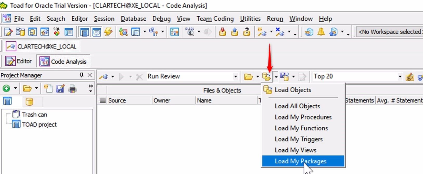Image resolution: width=423 pixels, height=174 pixels.
Task: Sort by the Owner column header
Action: pos(174,100)
